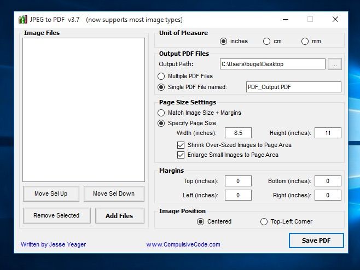Click the Add Files button
The image size is (360, 270).
tap(119, 215)
